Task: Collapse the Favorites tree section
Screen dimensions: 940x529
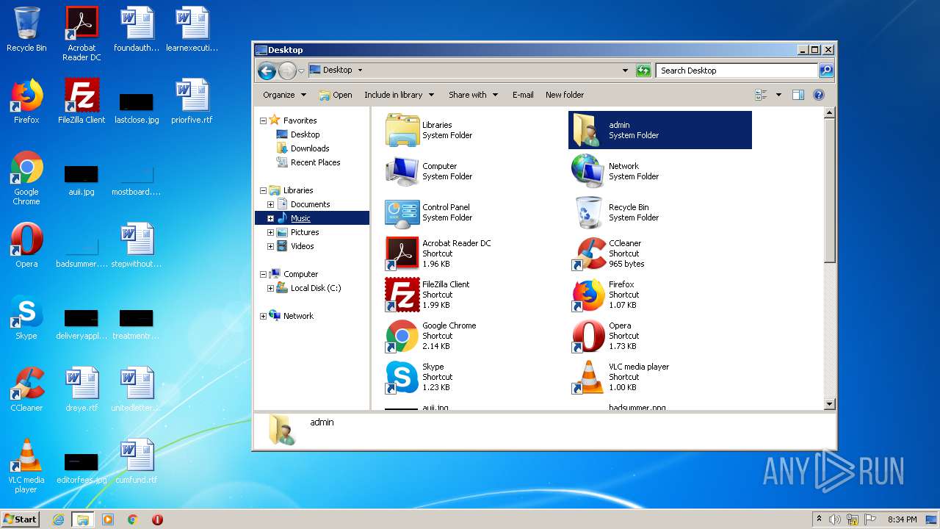Action: [263, 120]
